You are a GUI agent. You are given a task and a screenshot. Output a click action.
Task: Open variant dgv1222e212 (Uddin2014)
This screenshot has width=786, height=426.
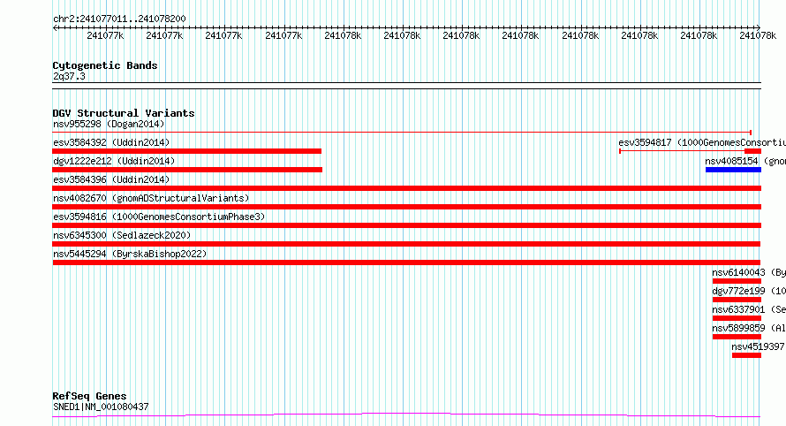click(x=114, y=161)
